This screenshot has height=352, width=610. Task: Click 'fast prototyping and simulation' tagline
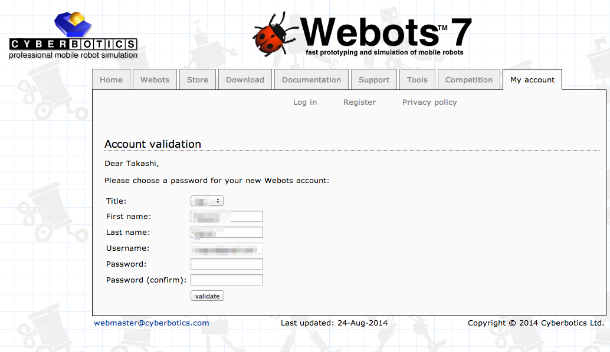click(385, 52)
